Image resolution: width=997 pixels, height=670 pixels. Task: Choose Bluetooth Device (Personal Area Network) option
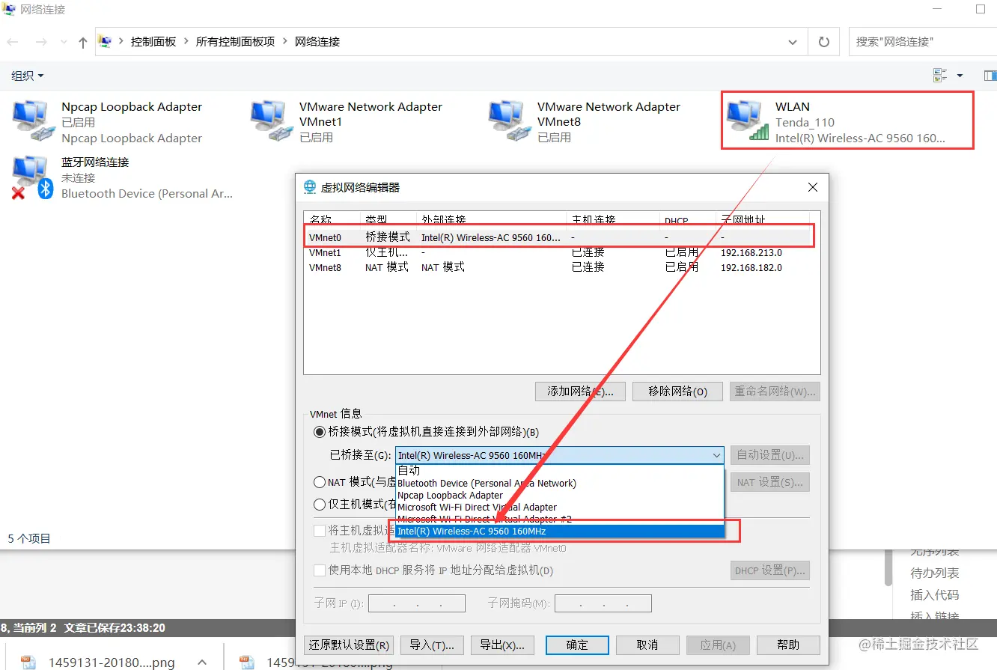click(x=559, y=483)
